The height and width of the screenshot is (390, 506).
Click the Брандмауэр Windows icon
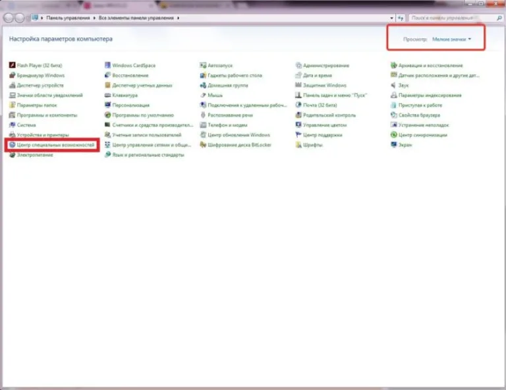12,75
